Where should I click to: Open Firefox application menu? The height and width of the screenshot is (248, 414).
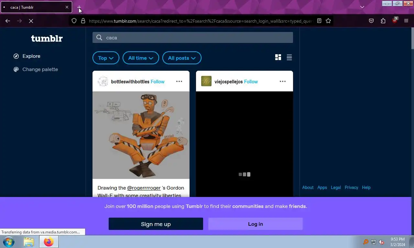pos(406,21)
